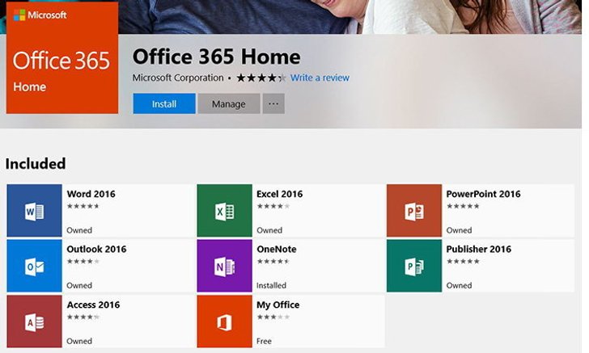Viewport: 589px width, 353px height.
Task: Select the OneNote title text
Action: [x=277, y=249]
